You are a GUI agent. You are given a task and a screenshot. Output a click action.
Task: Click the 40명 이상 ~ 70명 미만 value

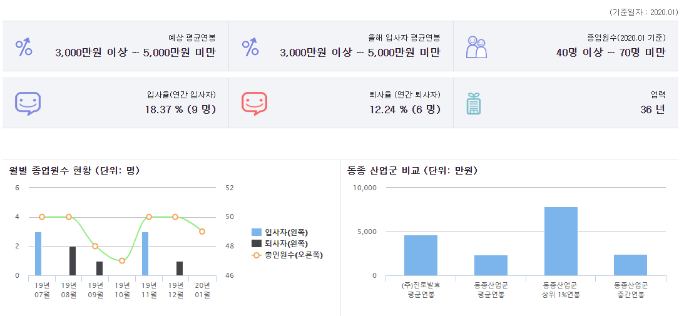click(611, 53)
